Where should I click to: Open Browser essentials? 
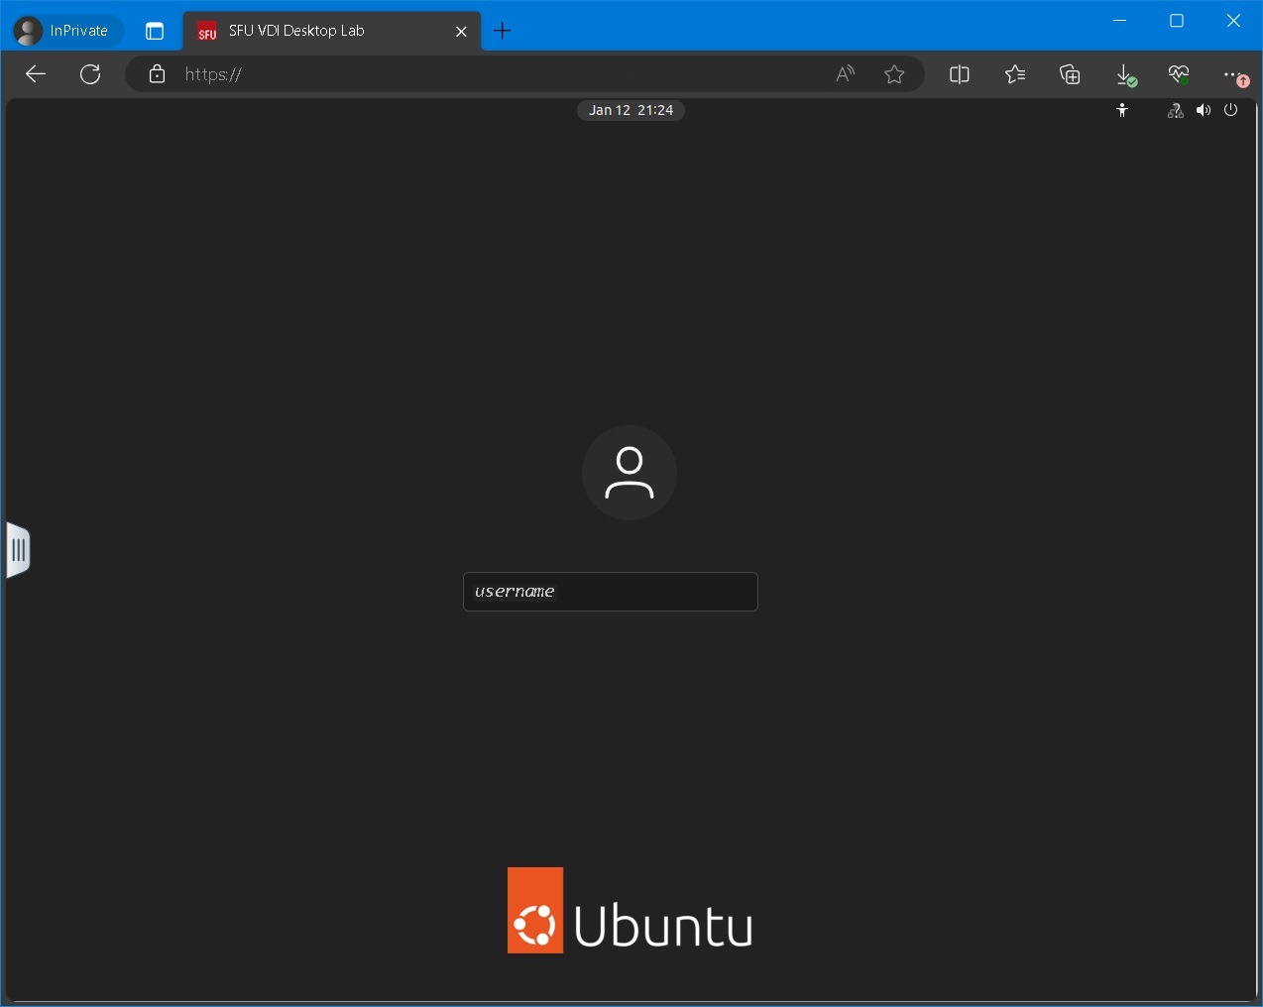click(x=1180, y=74)
